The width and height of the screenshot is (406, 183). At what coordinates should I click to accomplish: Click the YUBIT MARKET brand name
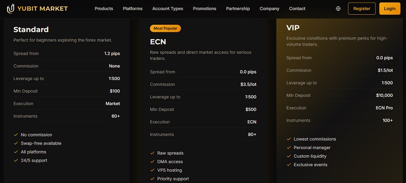coord(43,9)
